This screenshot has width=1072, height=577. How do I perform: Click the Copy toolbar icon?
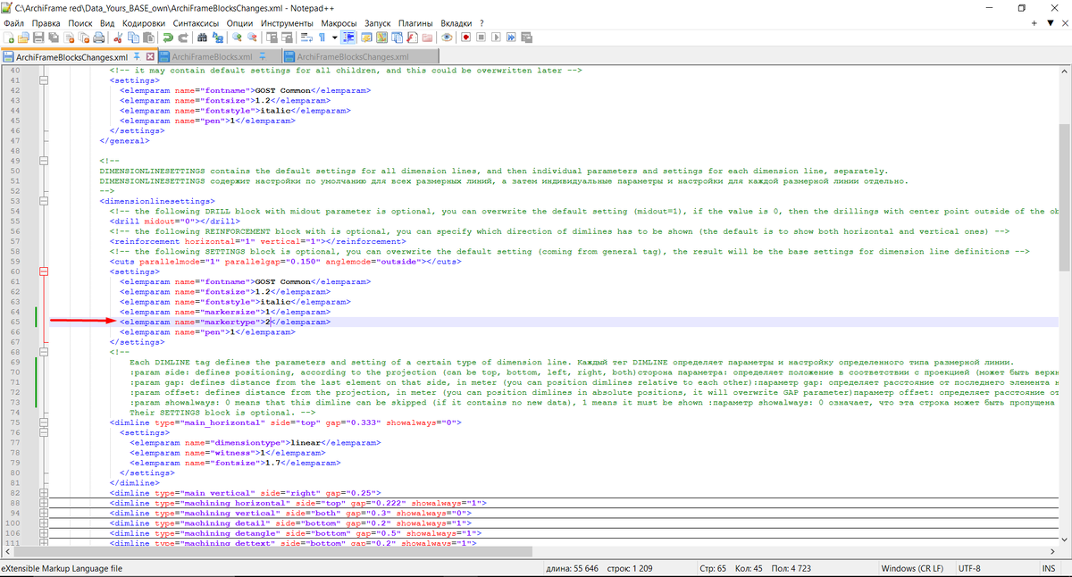tap(133, 38)
